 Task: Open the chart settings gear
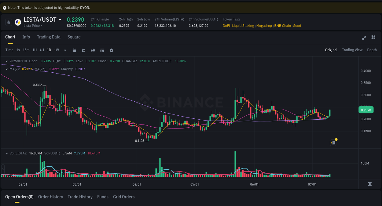111,50
